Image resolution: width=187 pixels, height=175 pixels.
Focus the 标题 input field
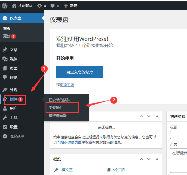[x=179, y=135]
